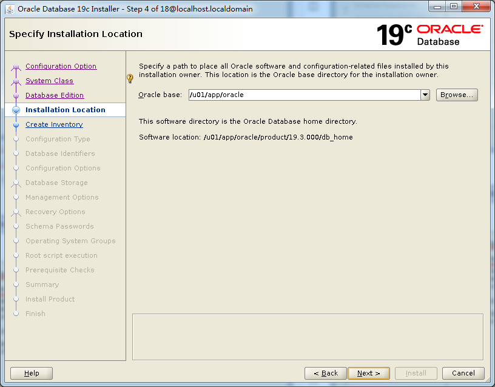Click Back to return to Database Edition

(x=325, y=373)
